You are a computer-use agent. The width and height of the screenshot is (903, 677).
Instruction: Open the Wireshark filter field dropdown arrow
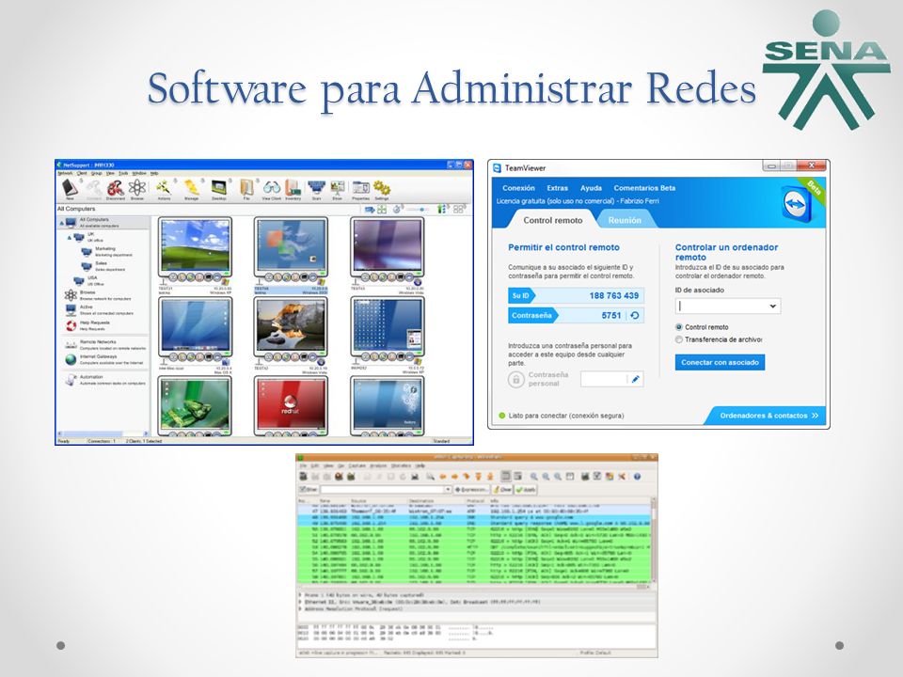[x=448, y=489]
